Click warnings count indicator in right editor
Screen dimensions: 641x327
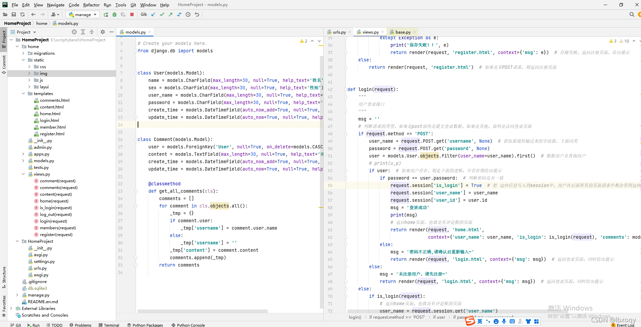(x=619, y=41)
